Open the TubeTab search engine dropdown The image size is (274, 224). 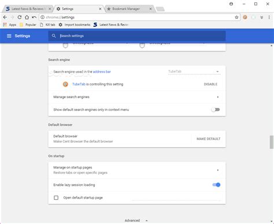(194, 72)
